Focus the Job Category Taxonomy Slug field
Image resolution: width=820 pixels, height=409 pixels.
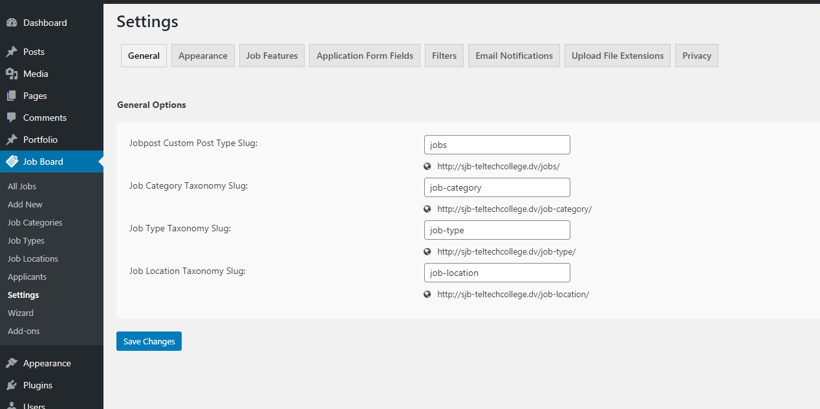[x=497, y=187]
